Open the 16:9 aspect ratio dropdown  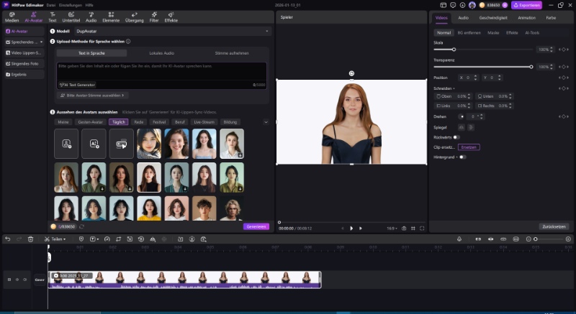pyautogui.click(x=392, y=228)
